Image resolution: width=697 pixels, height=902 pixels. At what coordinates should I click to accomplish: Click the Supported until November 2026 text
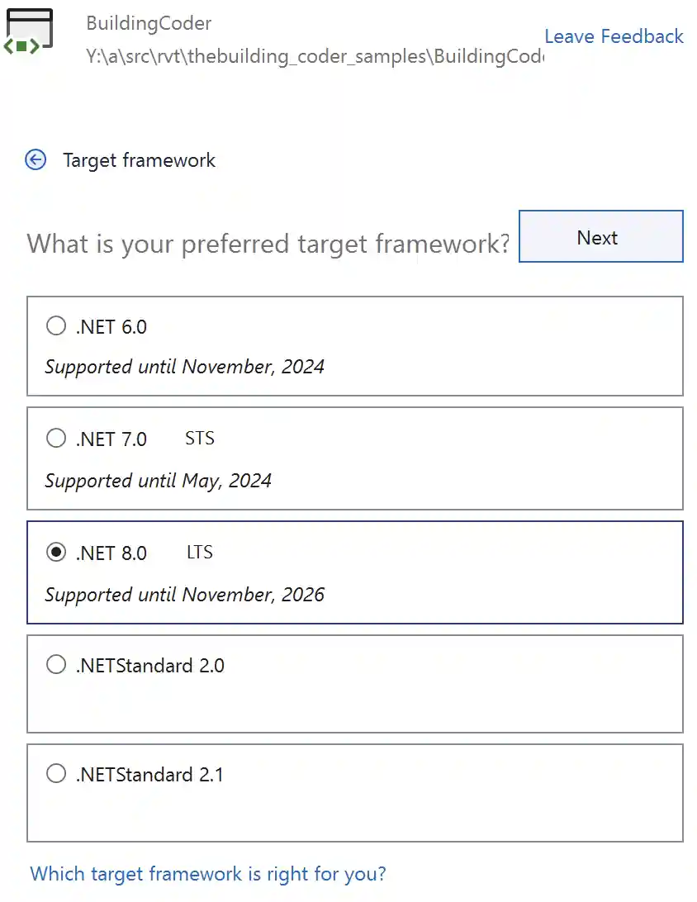coord(184,595)
